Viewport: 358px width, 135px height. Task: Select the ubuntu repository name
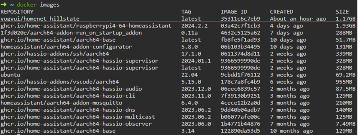[x=10, y=75]
